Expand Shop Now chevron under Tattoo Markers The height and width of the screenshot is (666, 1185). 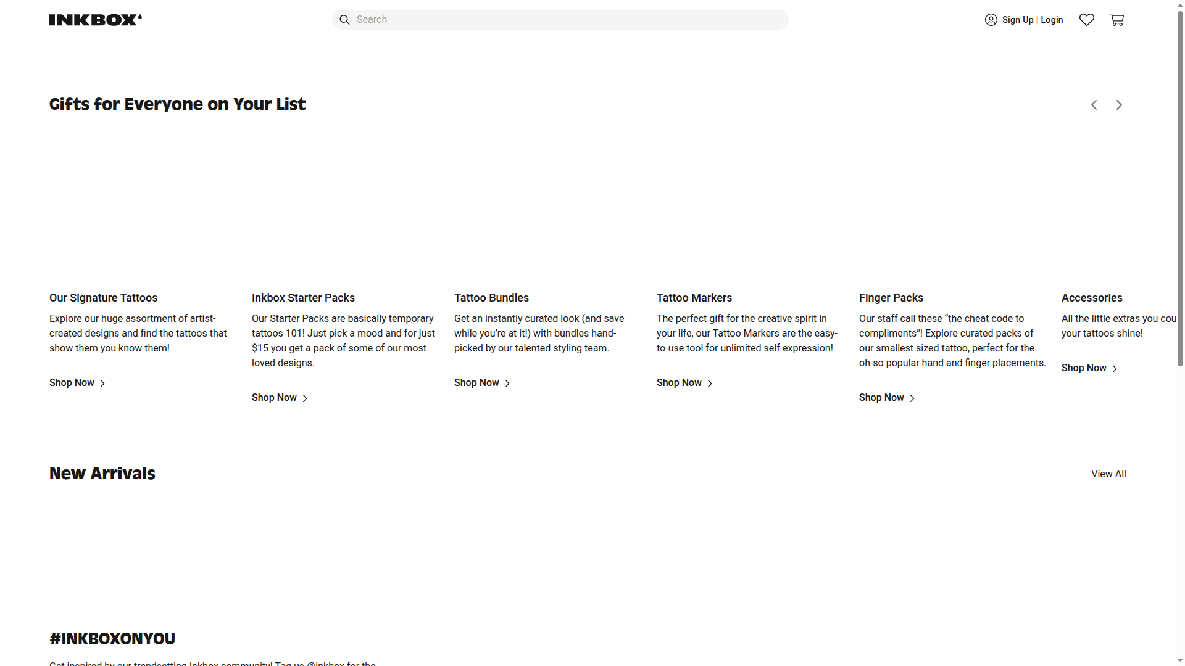pos(709,383)
